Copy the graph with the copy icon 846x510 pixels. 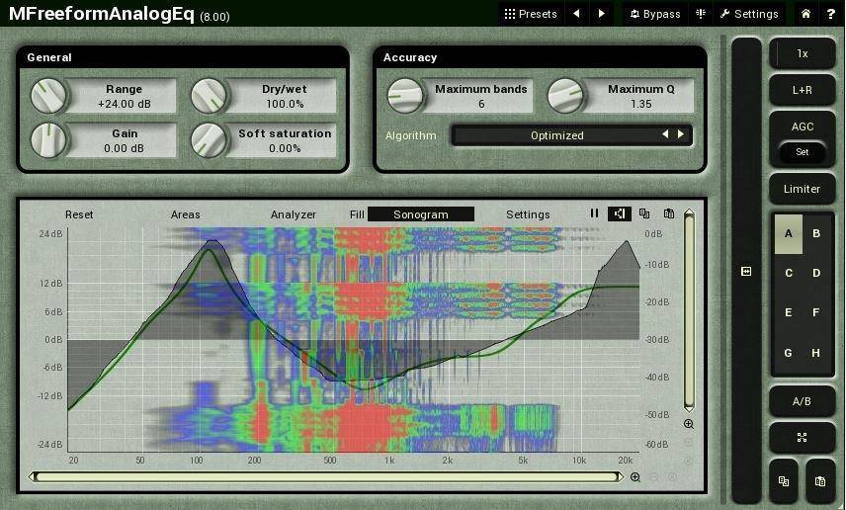(644, 213)
